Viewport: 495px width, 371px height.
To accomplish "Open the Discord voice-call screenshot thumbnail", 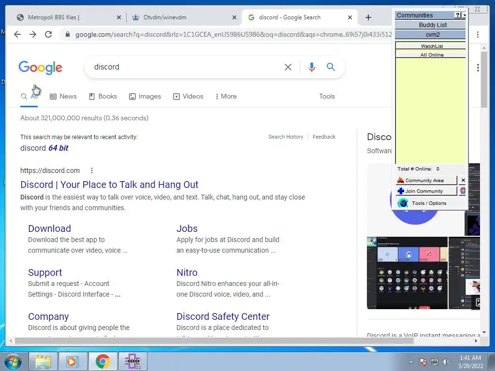I will click(x=407, y=273).
